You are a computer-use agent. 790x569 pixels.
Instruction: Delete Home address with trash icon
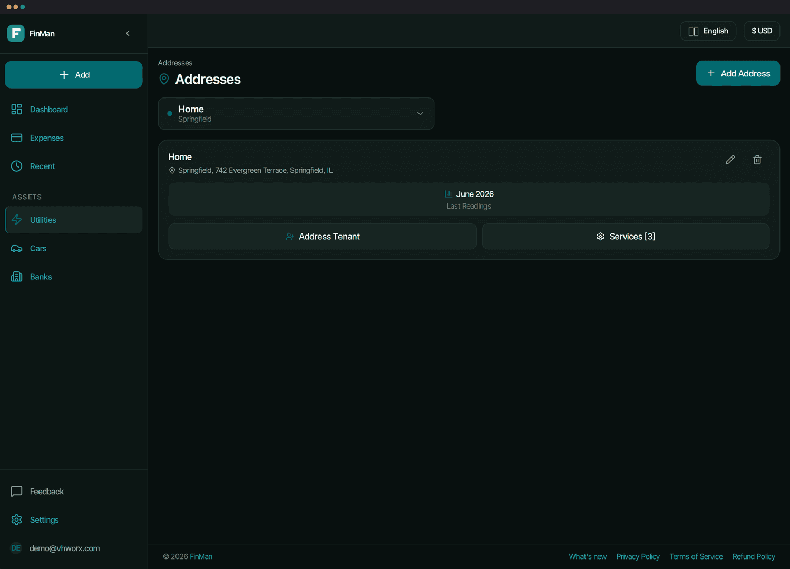757,160
